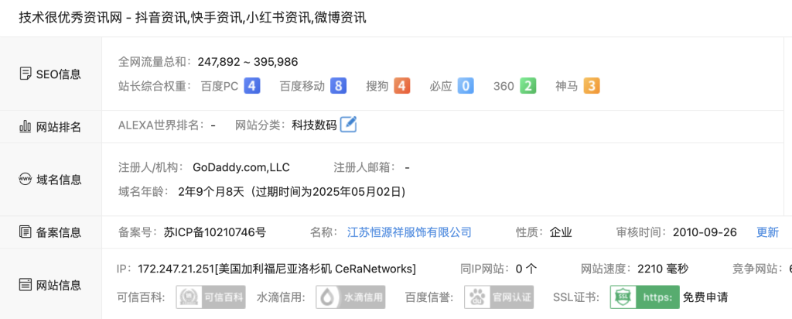Image resolution: width=792 pixels, height=319 pixels.
Task: Click the 360 weight badge 2
Action: [527, 86]
